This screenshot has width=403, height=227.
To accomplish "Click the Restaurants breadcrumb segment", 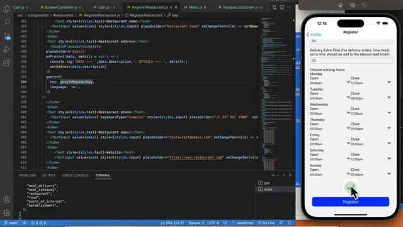I will coord(63,15).
